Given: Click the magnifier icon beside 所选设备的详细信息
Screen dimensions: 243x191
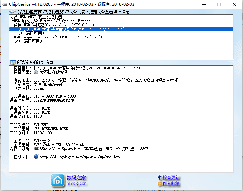Looking at the screenshot, I should point(13,62).
